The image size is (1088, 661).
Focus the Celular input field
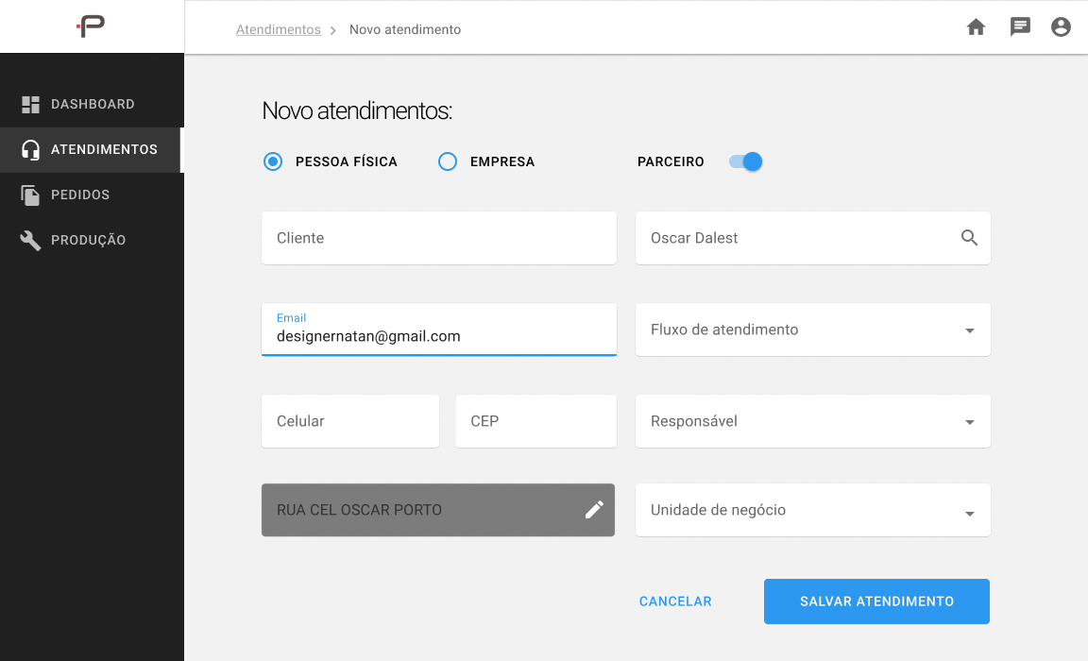tap(350, 421)
